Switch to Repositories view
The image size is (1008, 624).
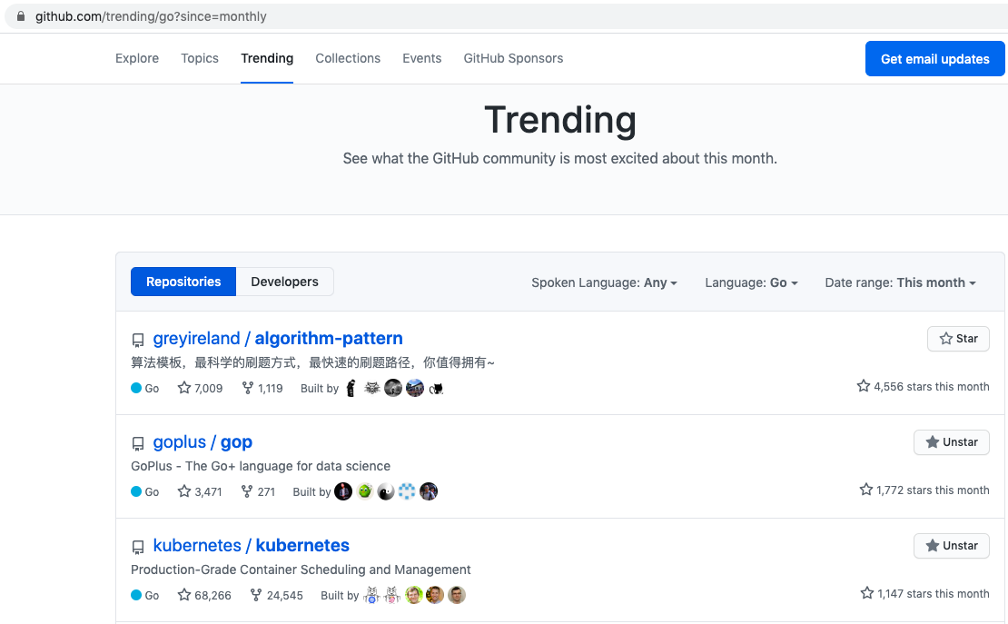click(183, 282)
